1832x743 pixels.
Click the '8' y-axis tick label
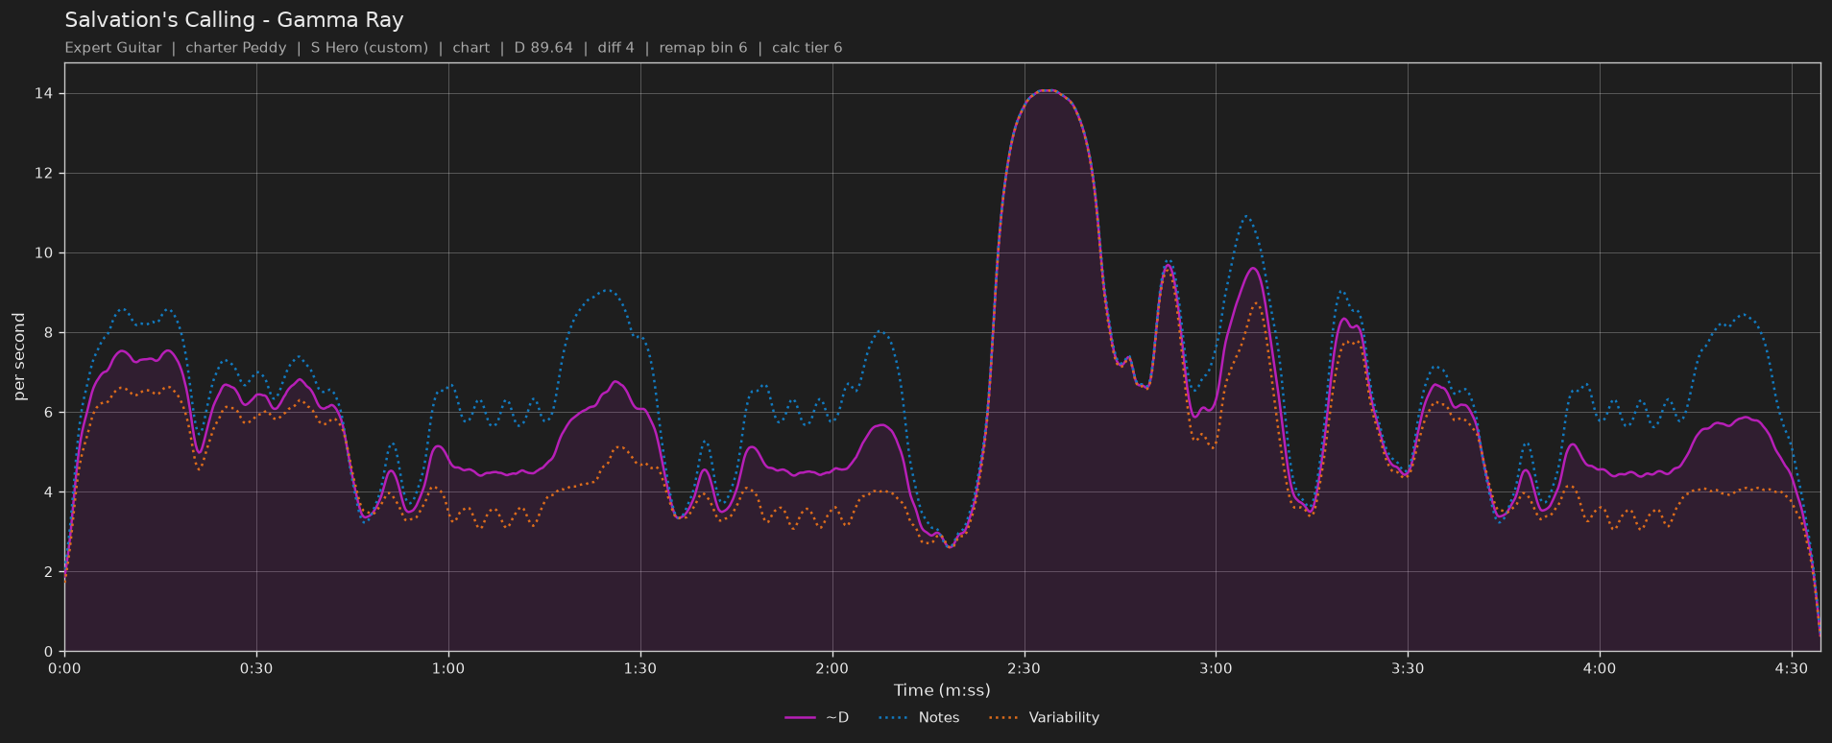50,333
